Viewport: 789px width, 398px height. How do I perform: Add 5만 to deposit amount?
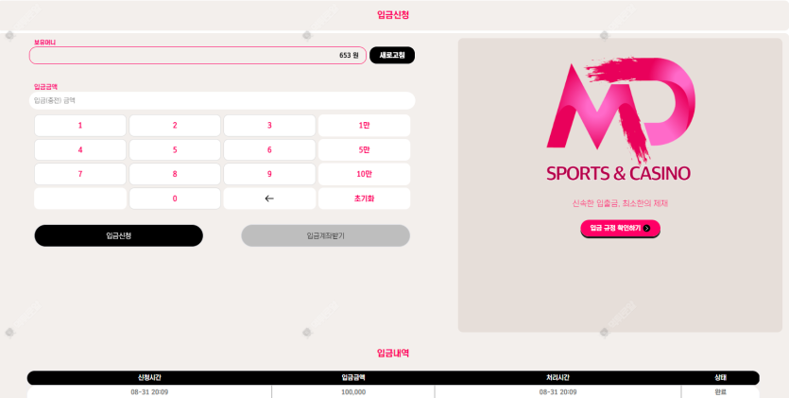pyautogui.click(x=364, y=150)
